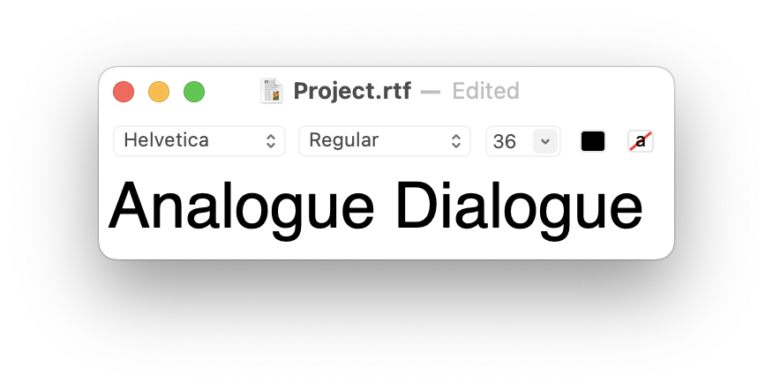
Task: Click the Project.rtf title text
Action: (352, 91)
